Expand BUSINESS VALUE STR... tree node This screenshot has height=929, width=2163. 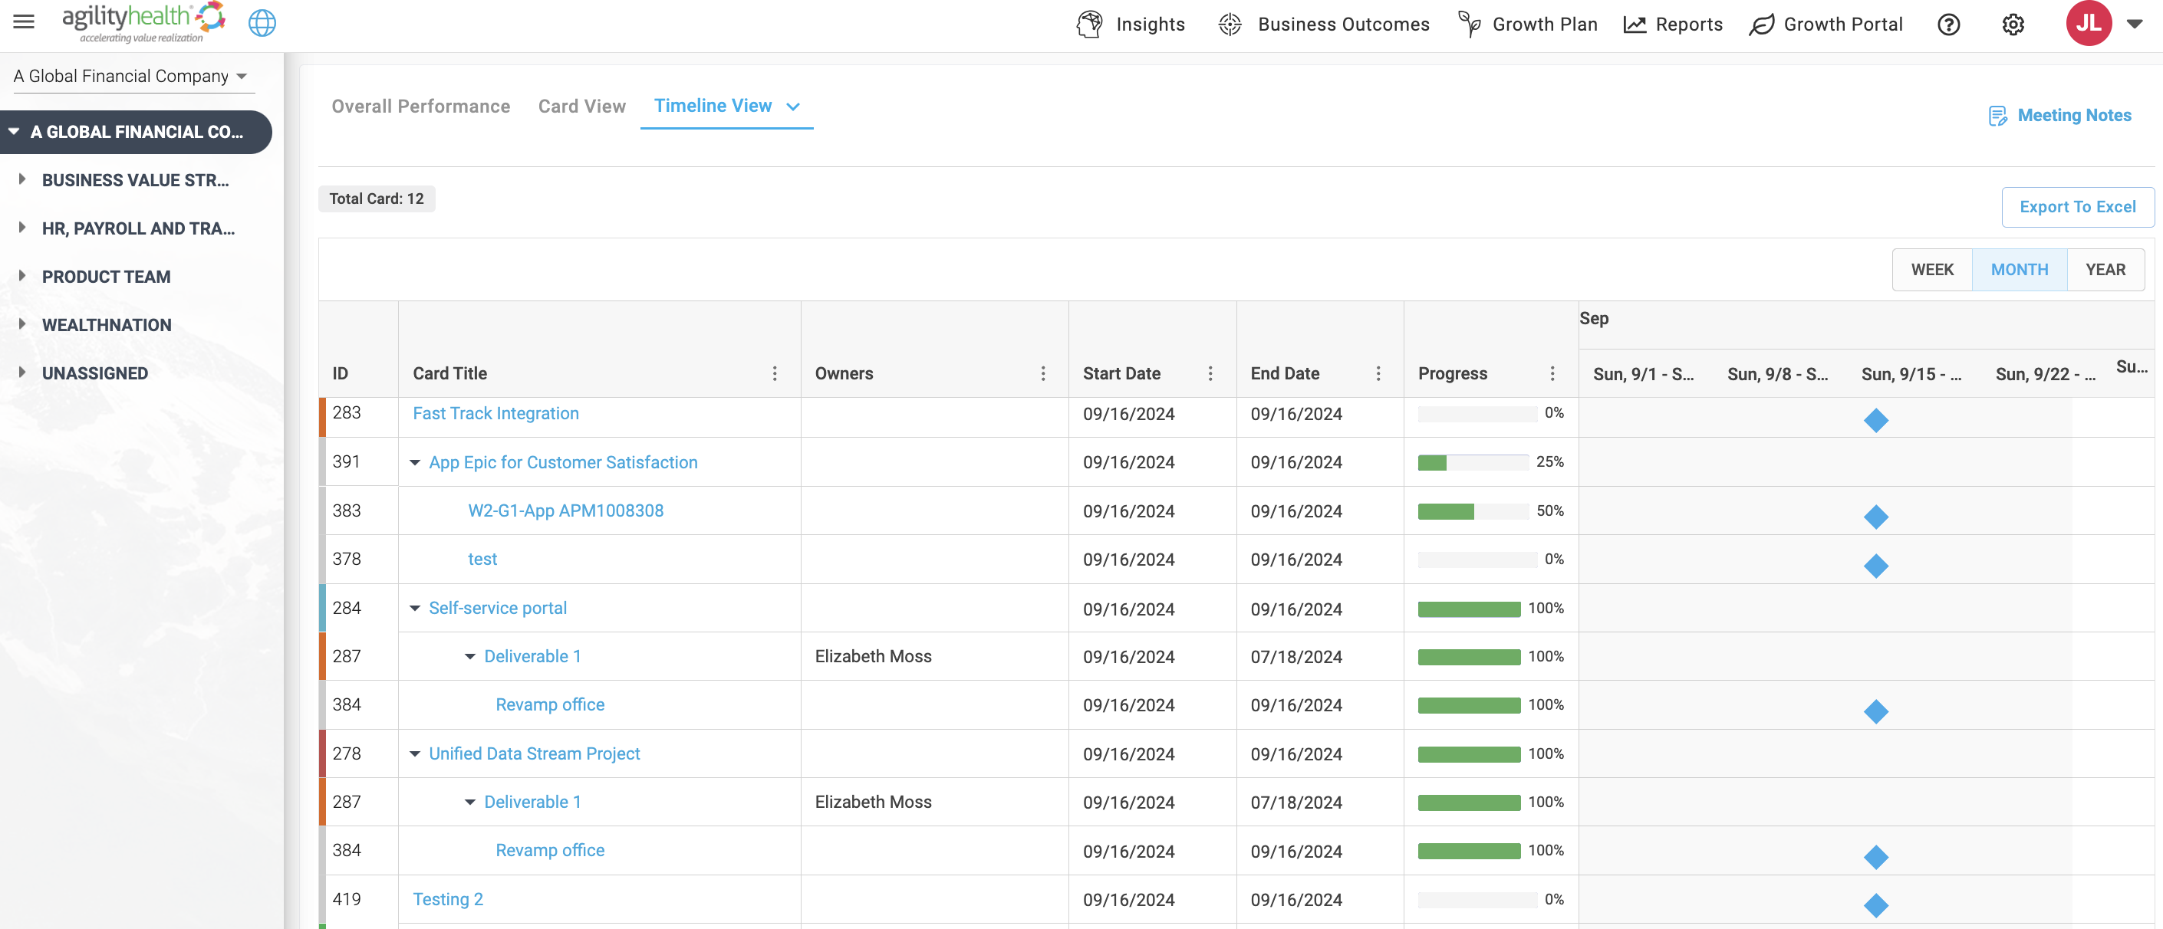(21, 179)
